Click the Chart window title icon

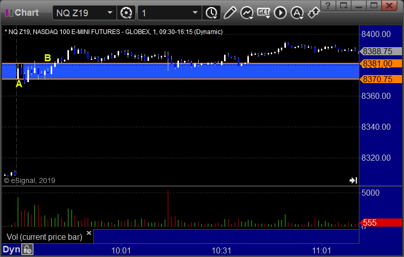pyautogui.click(x=9, y=13)
